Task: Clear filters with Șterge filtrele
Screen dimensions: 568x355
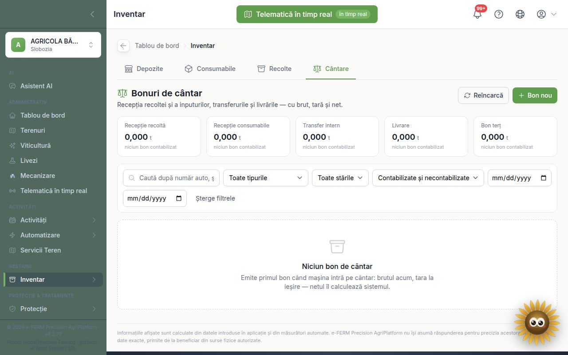Action: tap(215, 198)
